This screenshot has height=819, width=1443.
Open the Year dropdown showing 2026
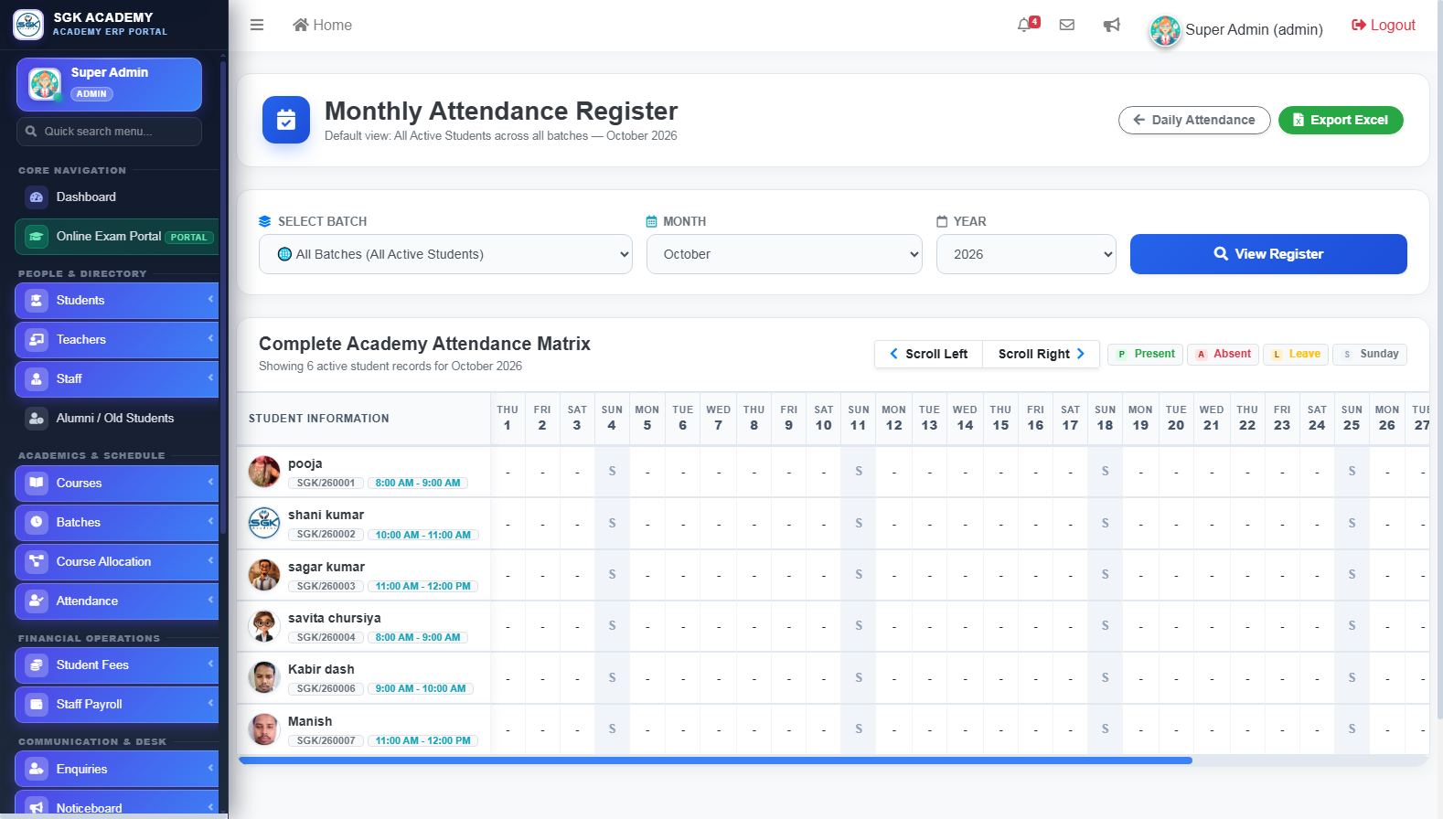1026,254
